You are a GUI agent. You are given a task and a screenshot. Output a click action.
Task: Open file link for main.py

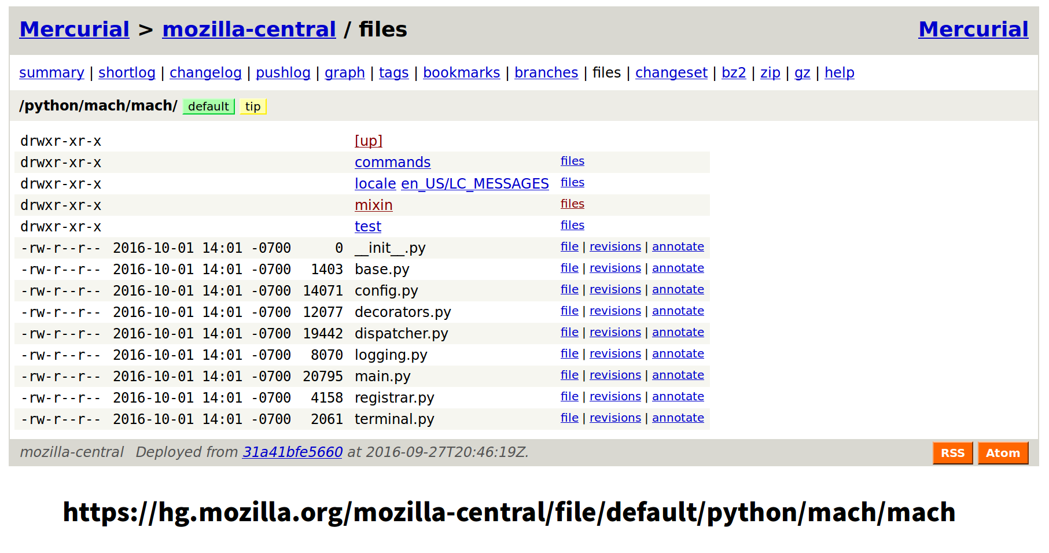[x=569, y=375]
